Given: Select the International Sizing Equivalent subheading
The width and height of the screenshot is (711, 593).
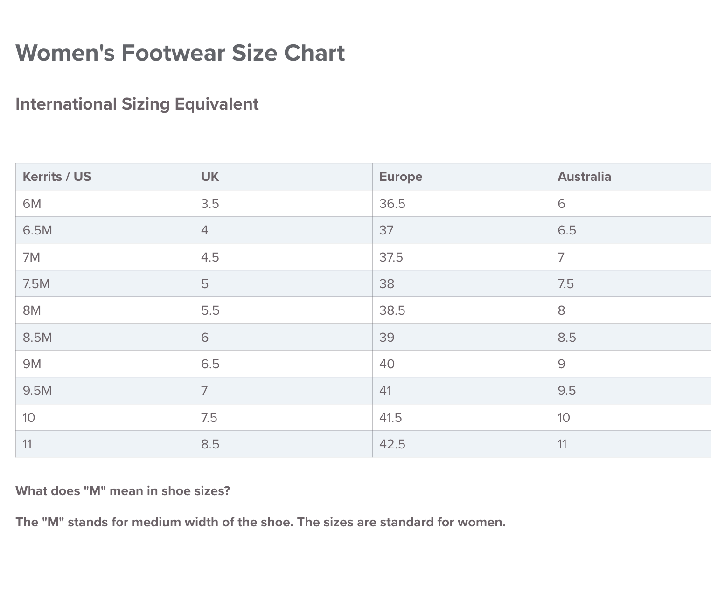Looking at the screenshot, I should pyautogui.click(x=137, y=104).
